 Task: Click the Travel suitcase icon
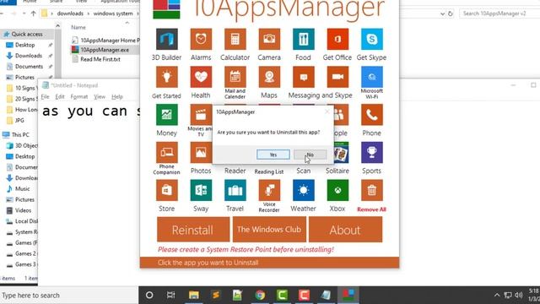(x=235, y=190)
